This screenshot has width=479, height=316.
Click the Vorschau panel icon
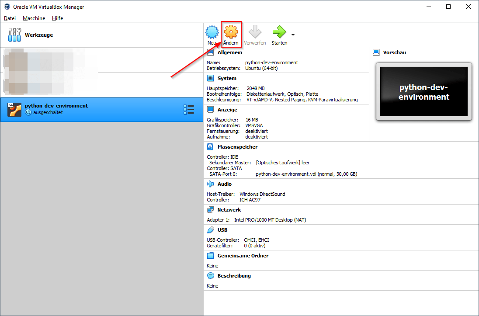click(x=376, y=52)
